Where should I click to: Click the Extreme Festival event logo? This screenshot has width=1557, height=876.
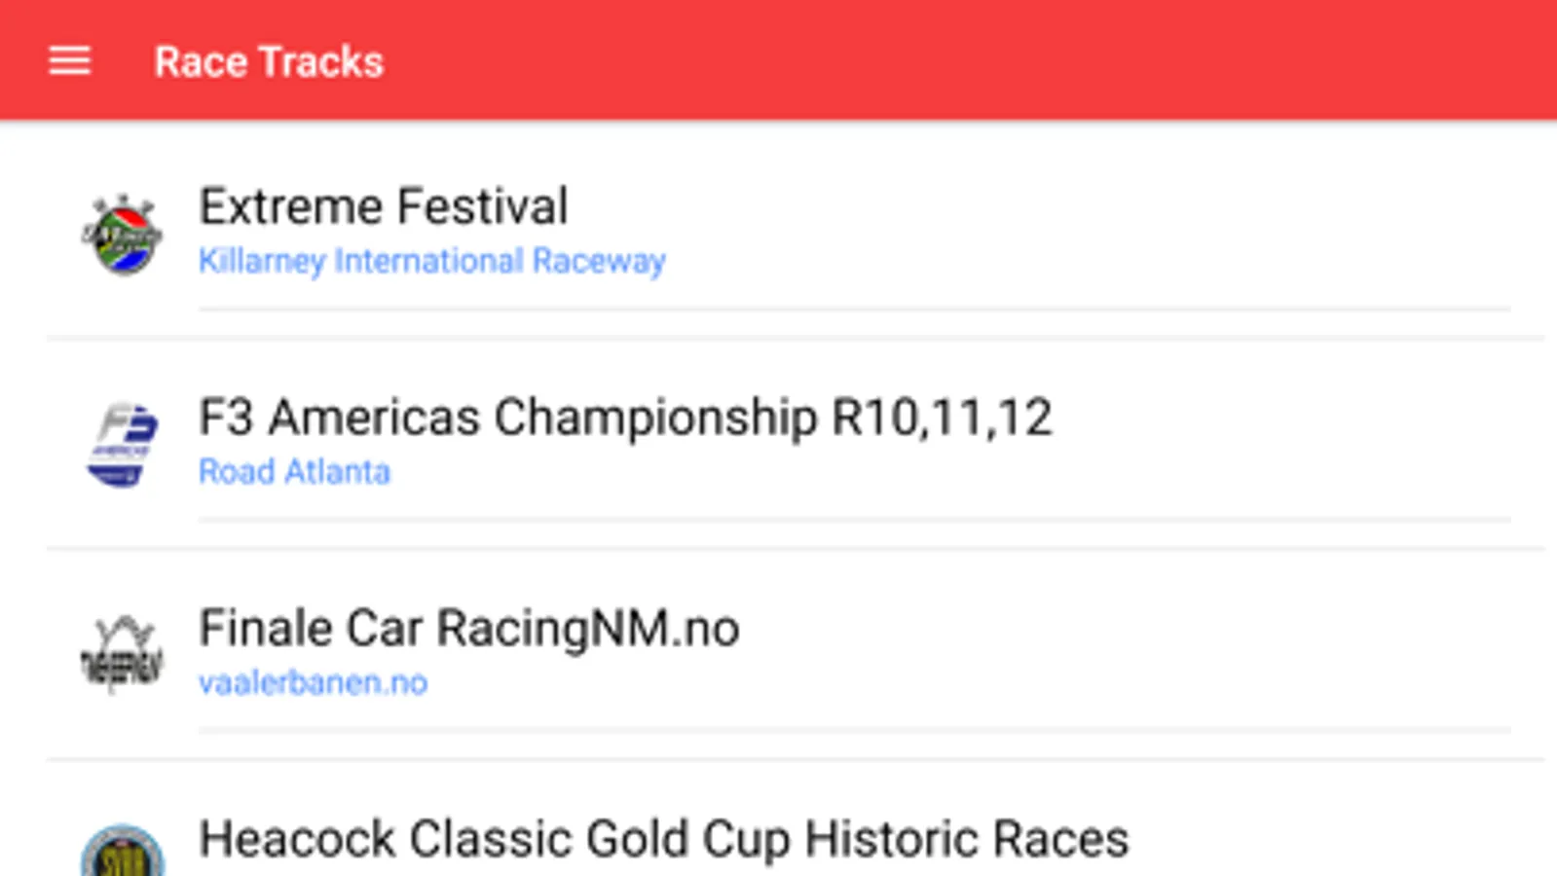pos(122,235)
